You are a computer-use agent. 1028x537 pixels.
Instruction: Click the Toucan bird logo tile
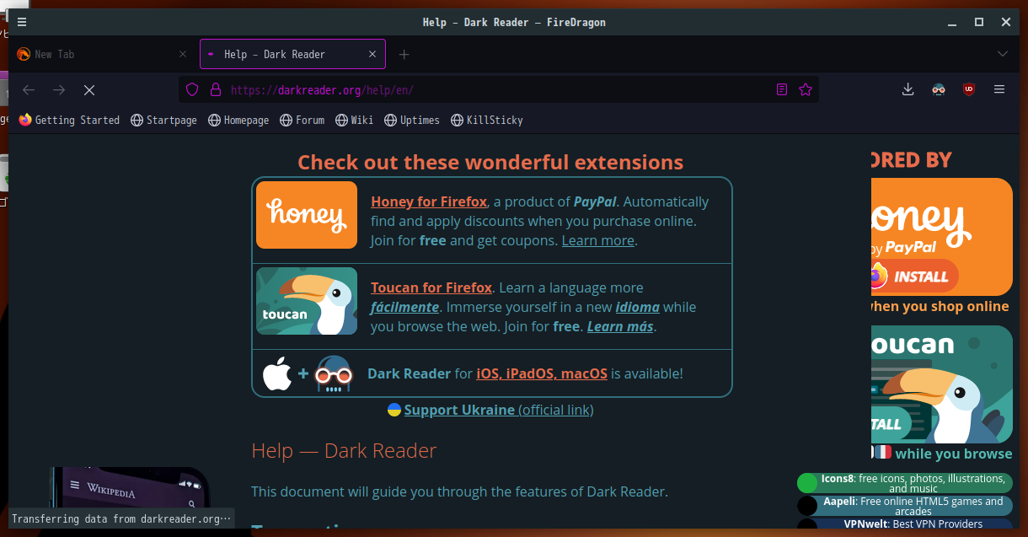click(307, 301)
